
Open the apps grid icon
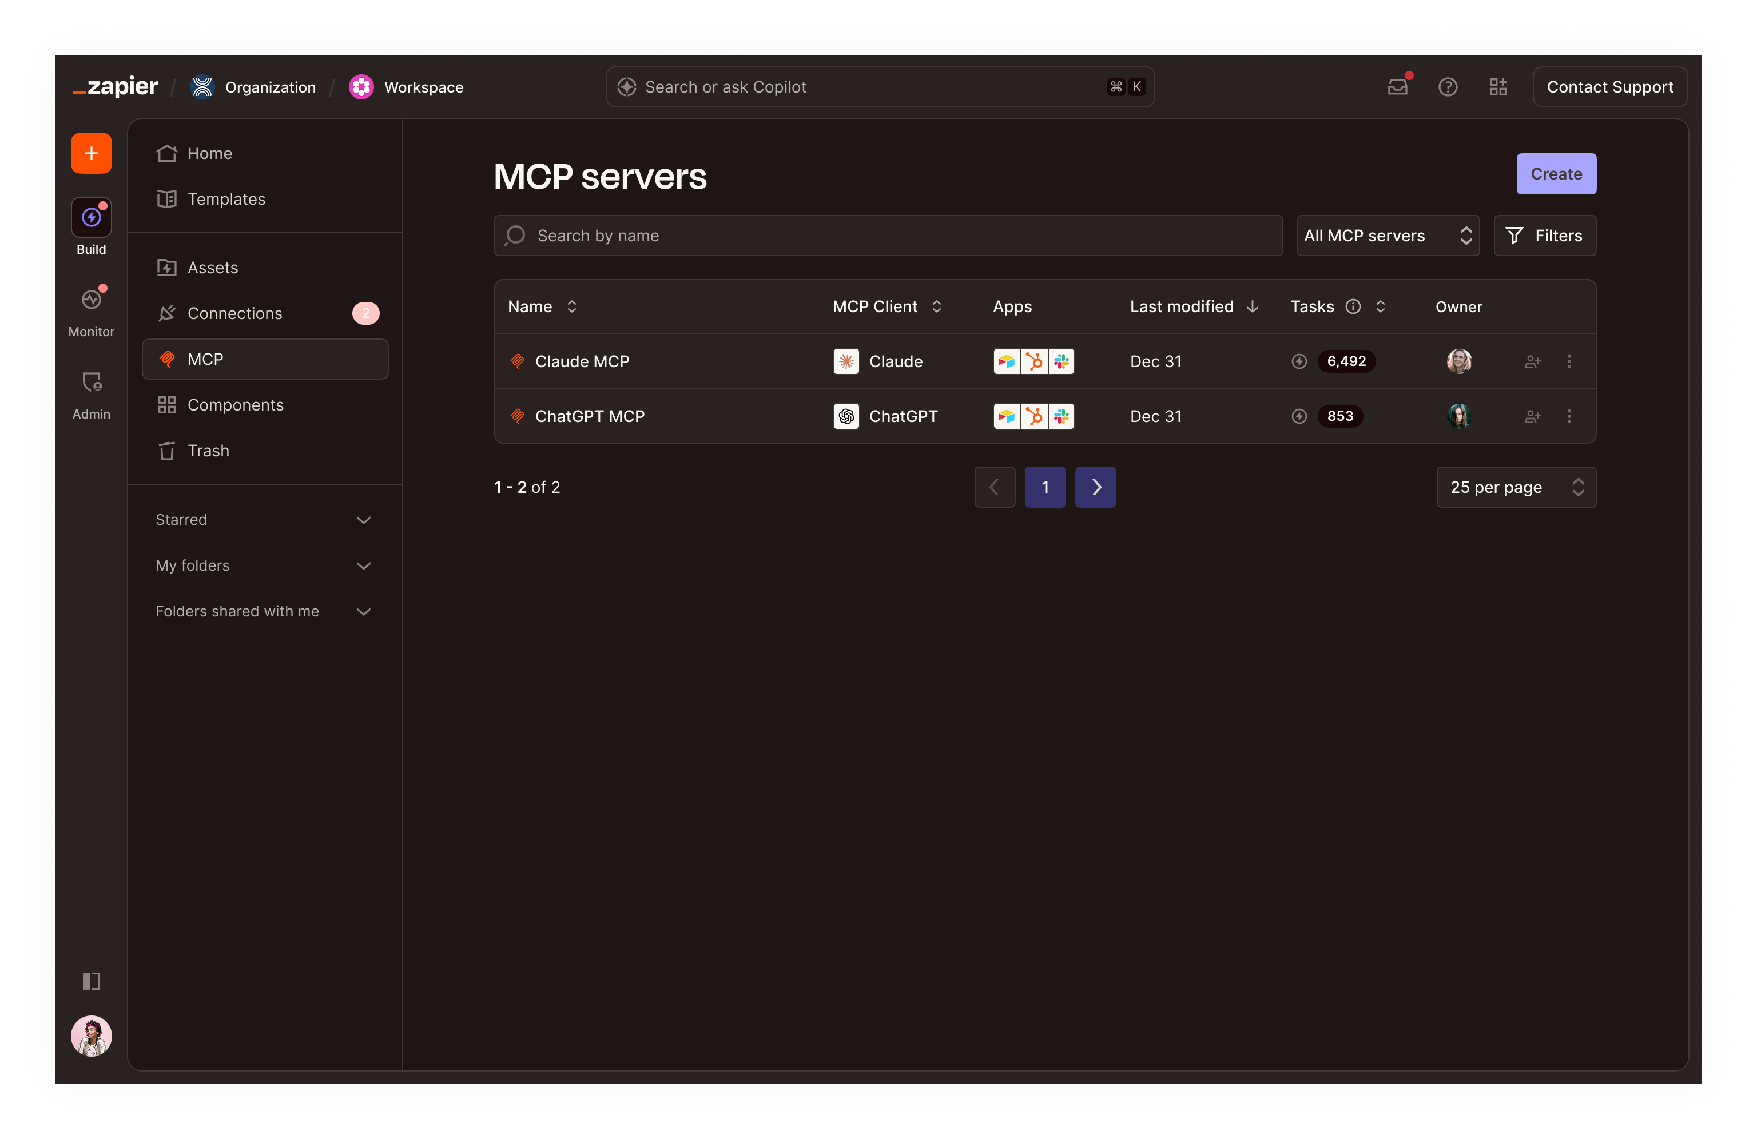(x=1498, y=87)
